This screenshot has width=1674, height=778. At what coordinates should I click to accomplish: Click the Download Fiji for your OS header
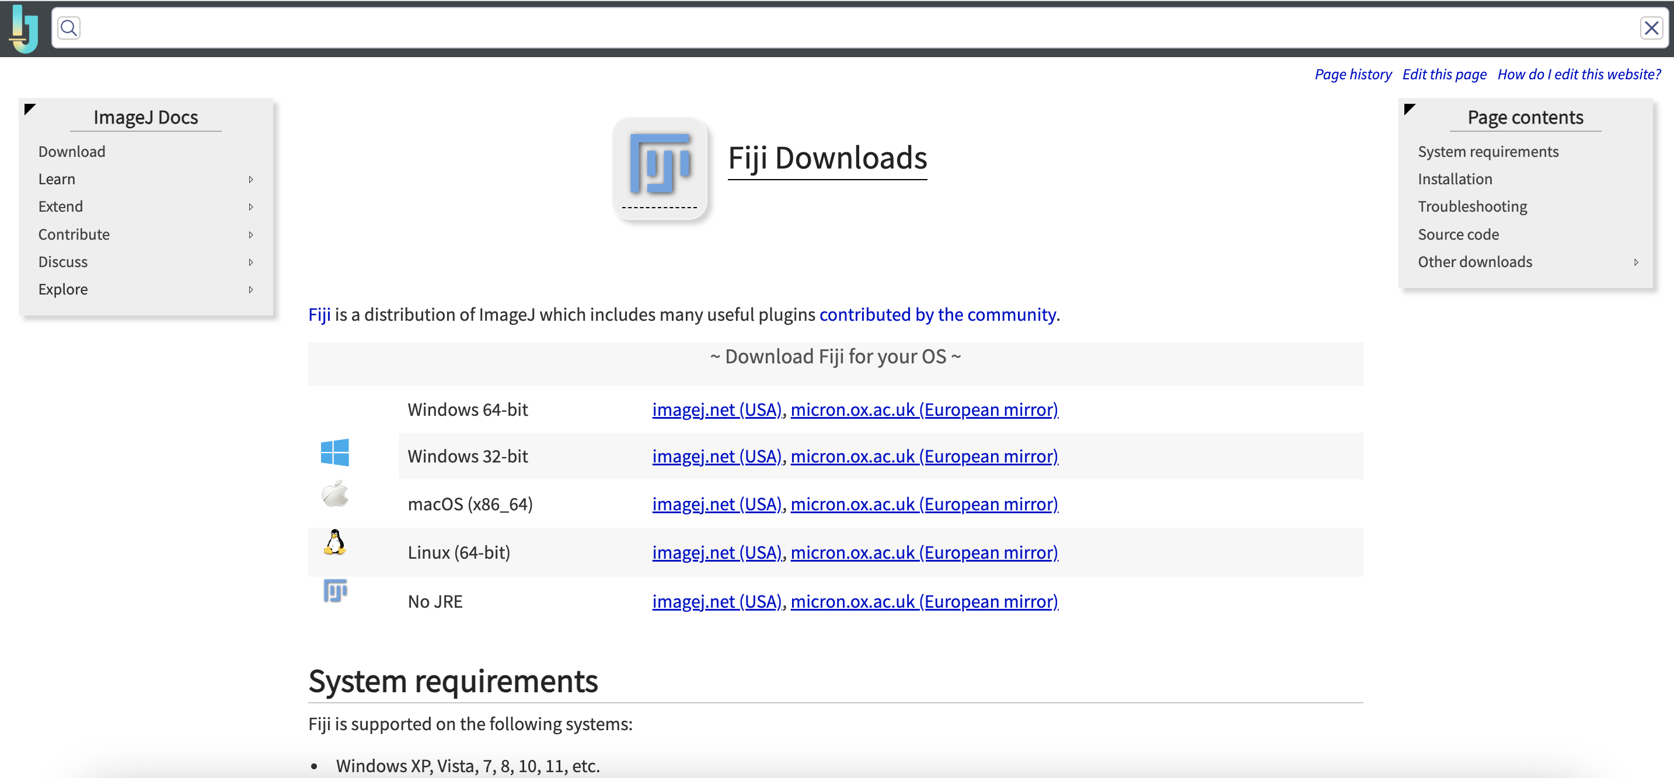[x=835, y=356]
